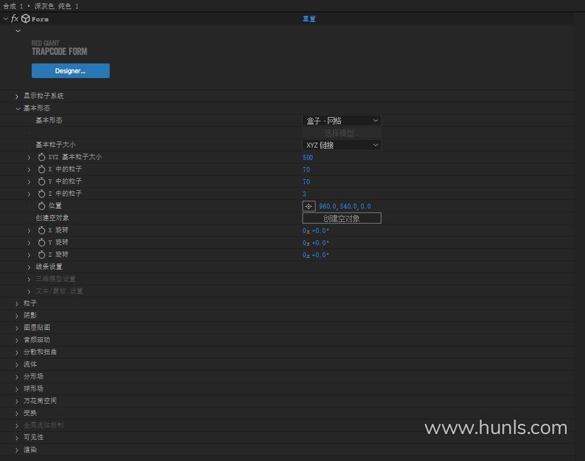Screen dimensions: 585x461
Task: Toggle stopwatch for Y 中的粒子
Action: (x=41, y=182)
